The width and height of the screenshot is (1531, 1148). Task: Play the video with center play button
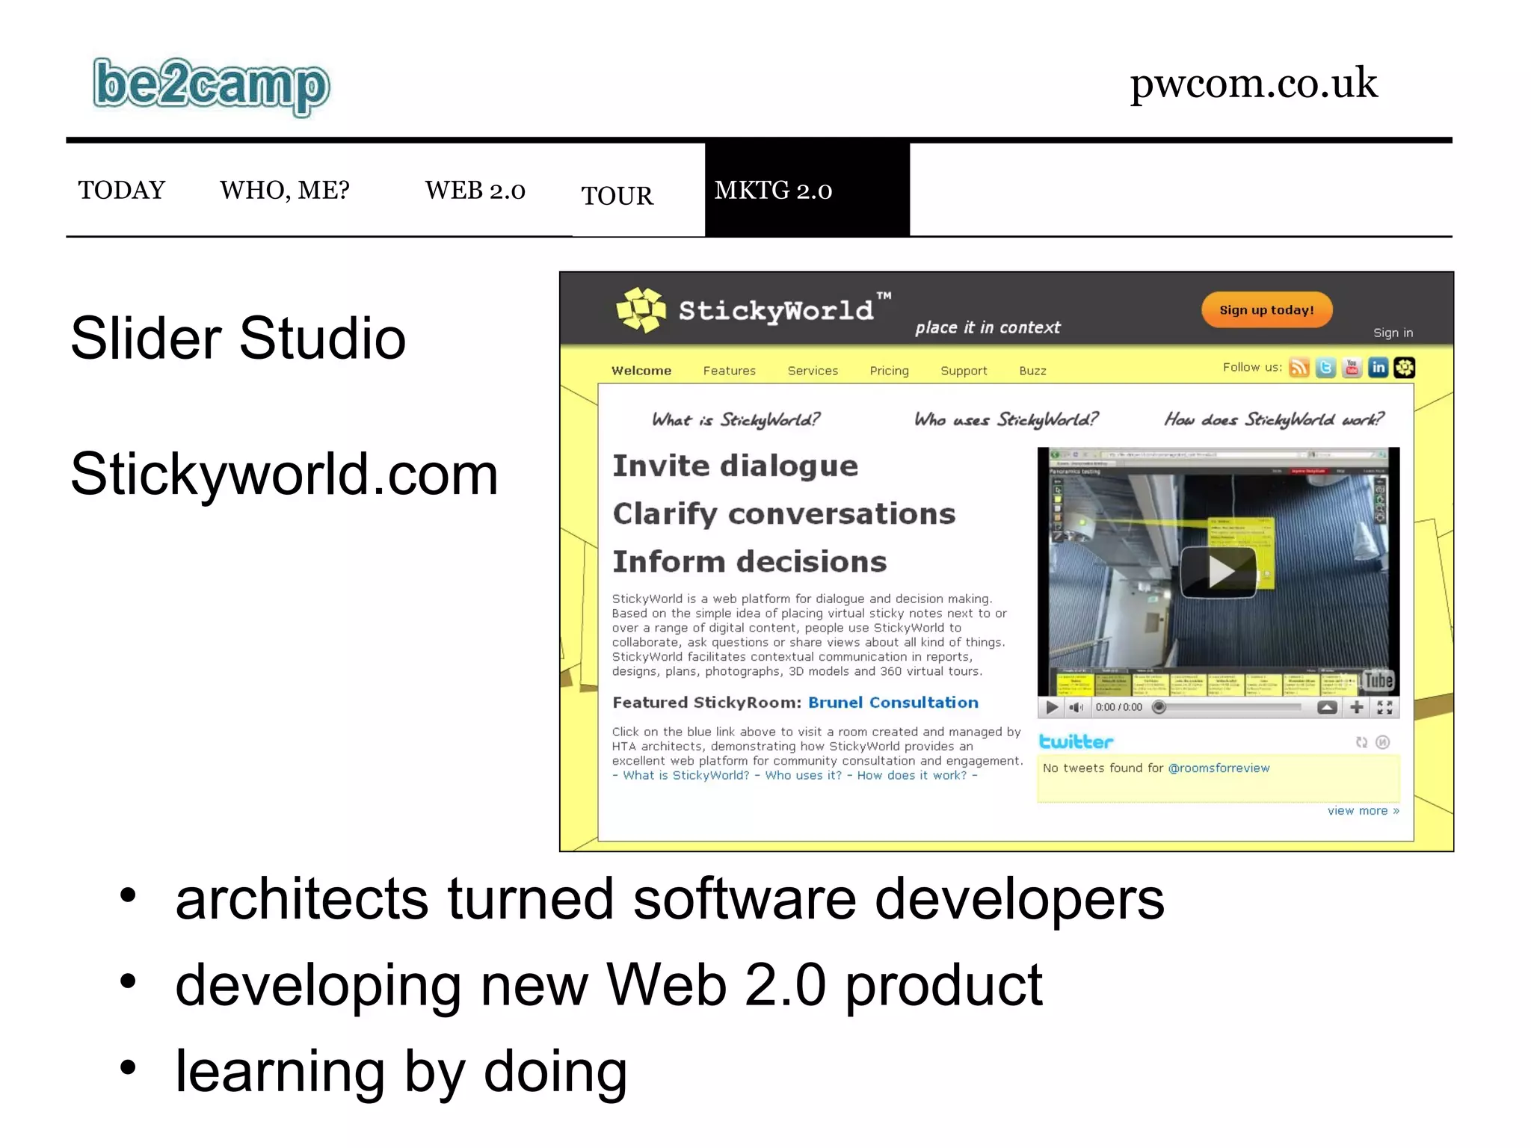[1219, 572]
